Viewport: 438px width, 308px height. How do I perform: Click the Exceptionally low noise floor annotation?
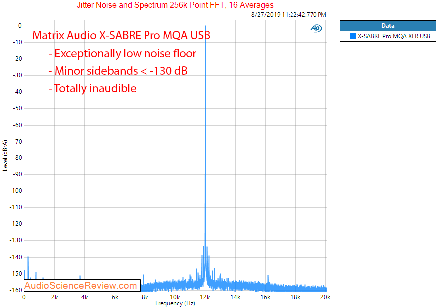pos(123,53)
